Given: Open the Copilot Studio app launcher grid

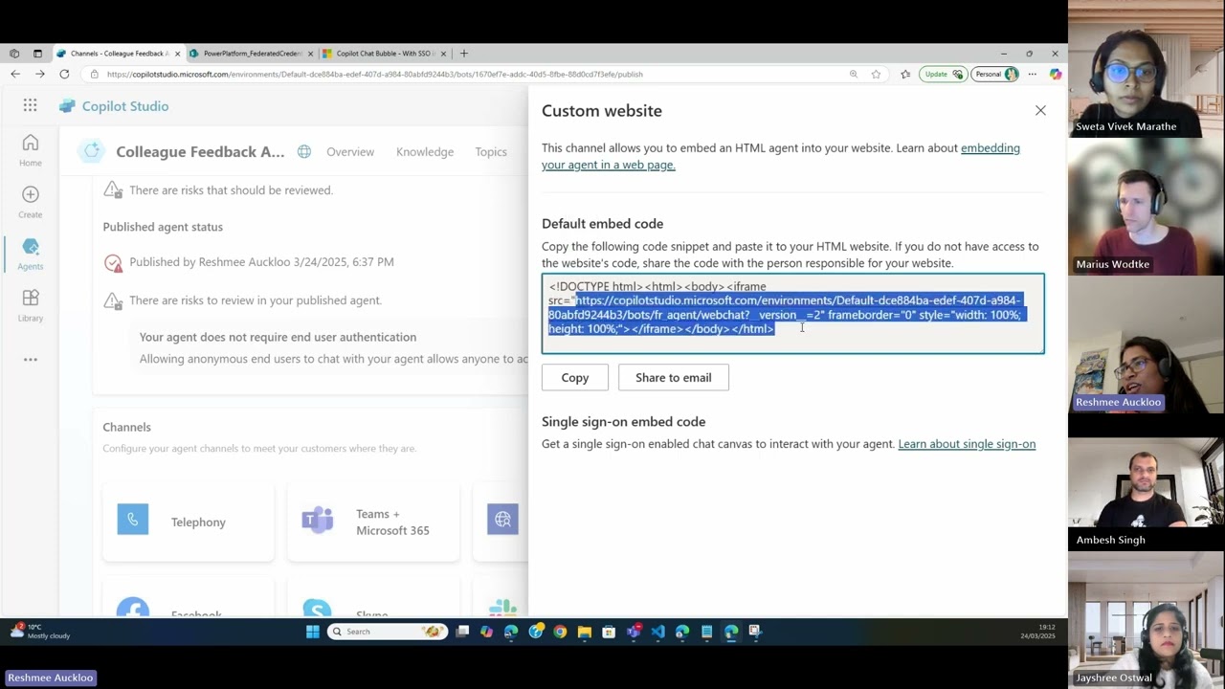Looking at the screenshot, I should pos(31,106).
